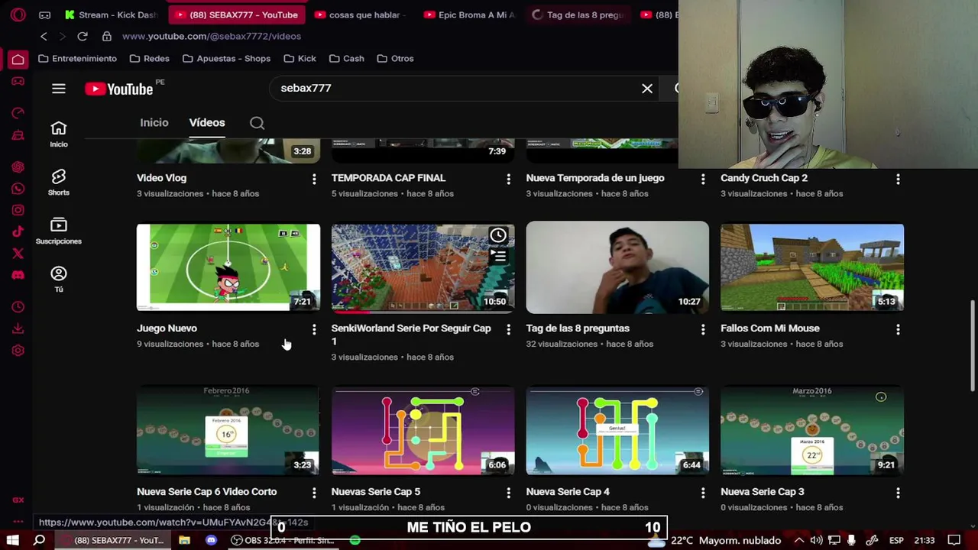Reload the page with the refresh icon

83,36
